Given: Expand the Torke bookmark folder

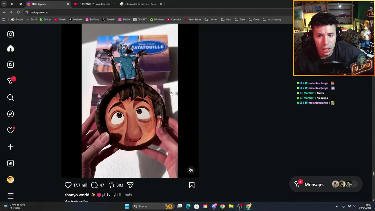Looking at the screenshot, I should [x=240, y=20].
